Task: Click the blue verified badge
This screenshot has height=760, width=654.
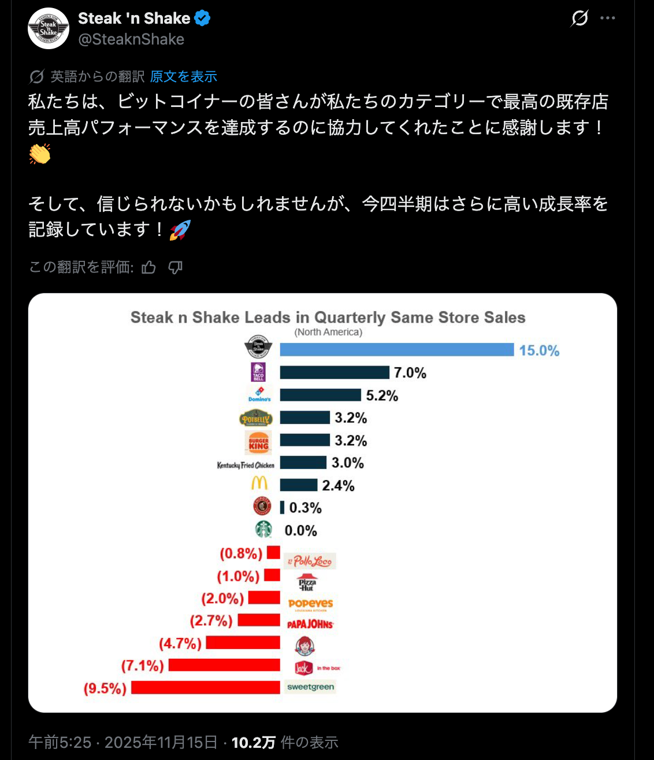Action: [202, 19]
